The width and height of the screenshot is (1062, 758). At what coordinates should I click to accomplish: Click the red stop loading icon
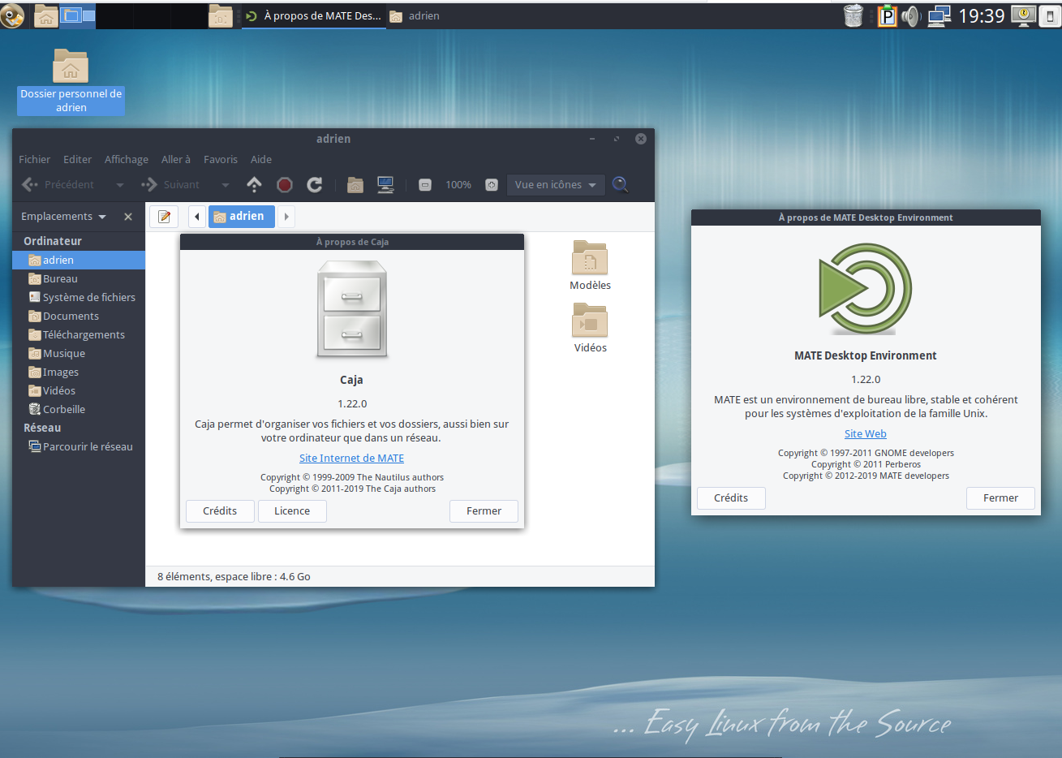click(x=285, y=185)
